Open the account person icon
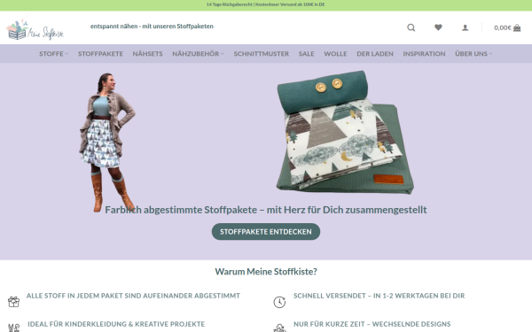This screenshot has width=532, height=332. [x=465, y=27]
